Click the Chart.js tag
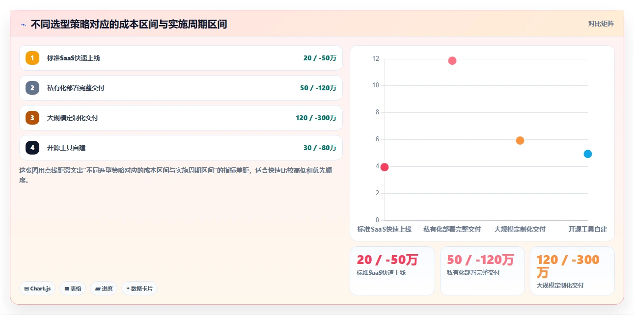Screen dimensions: 634x315 [37, 289]
